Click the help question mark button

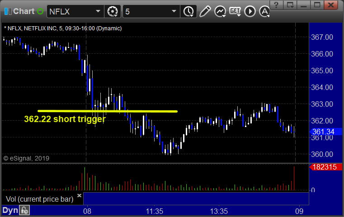pos(276,5)
